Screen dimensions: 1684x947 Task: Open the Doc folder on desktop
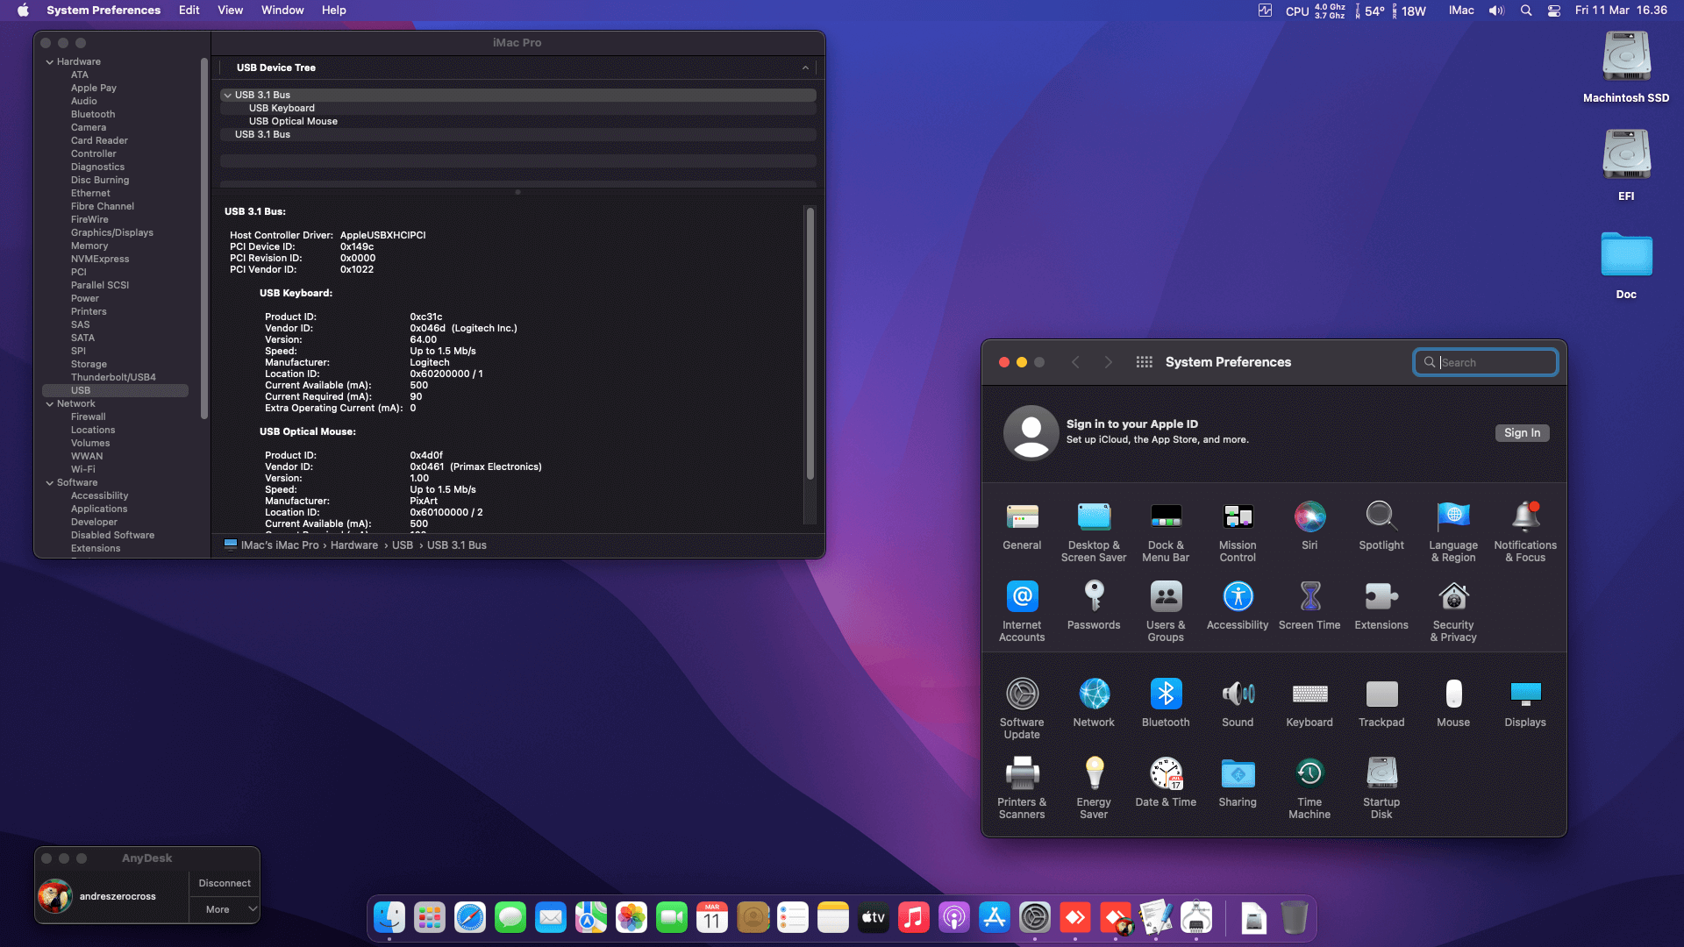[x=1626, y=266]
